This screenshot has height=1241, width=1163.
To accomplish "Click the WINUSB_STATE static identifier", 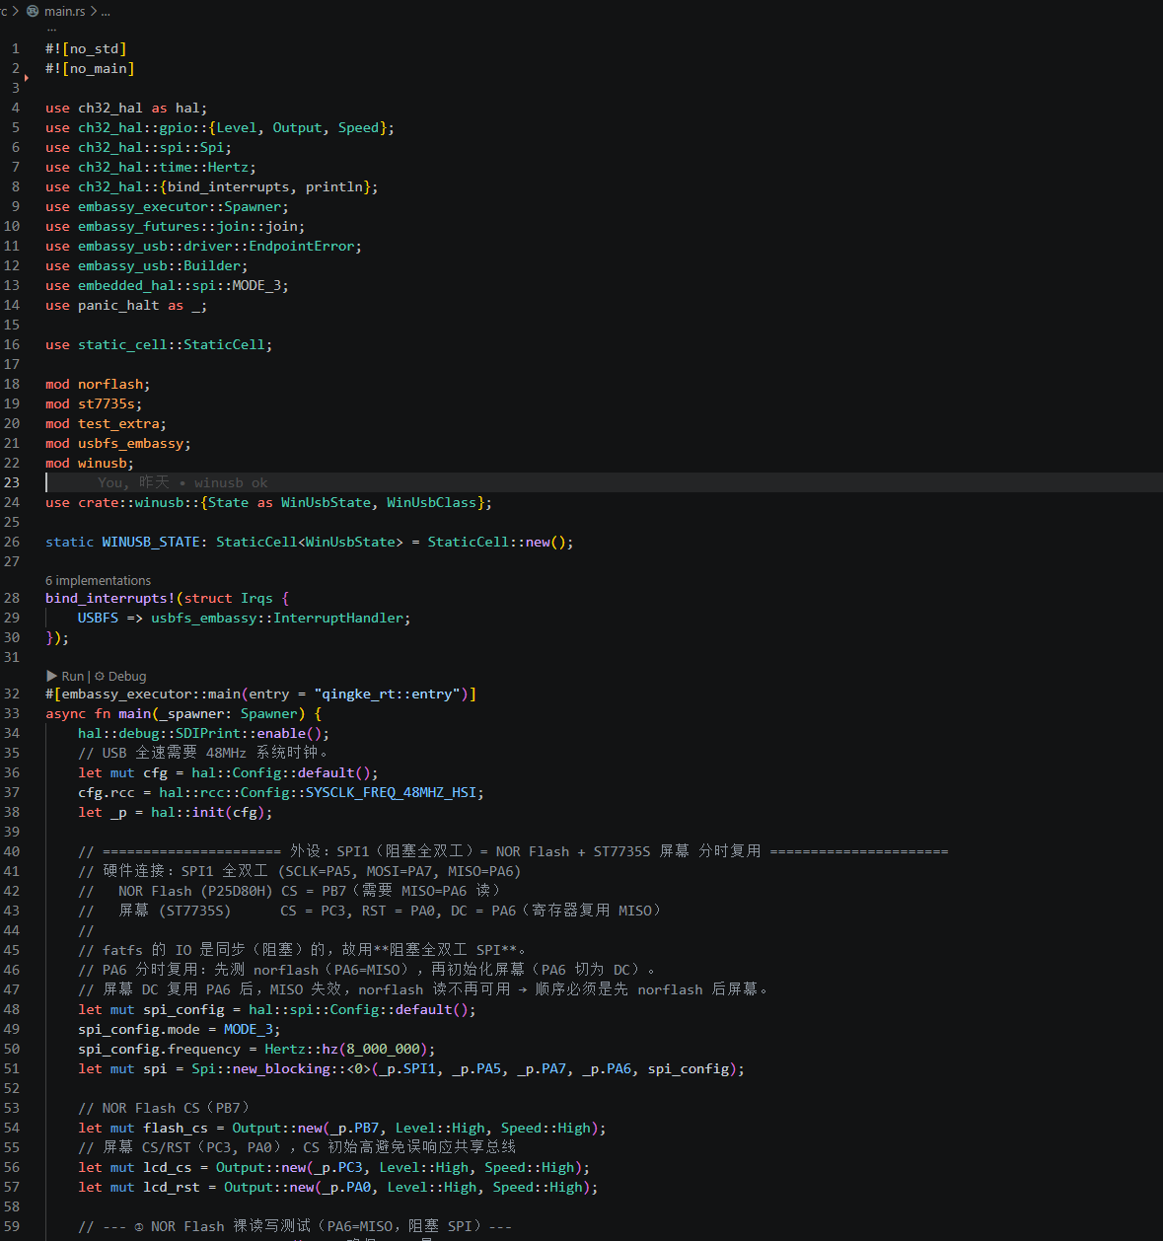I will click(151, 542).
